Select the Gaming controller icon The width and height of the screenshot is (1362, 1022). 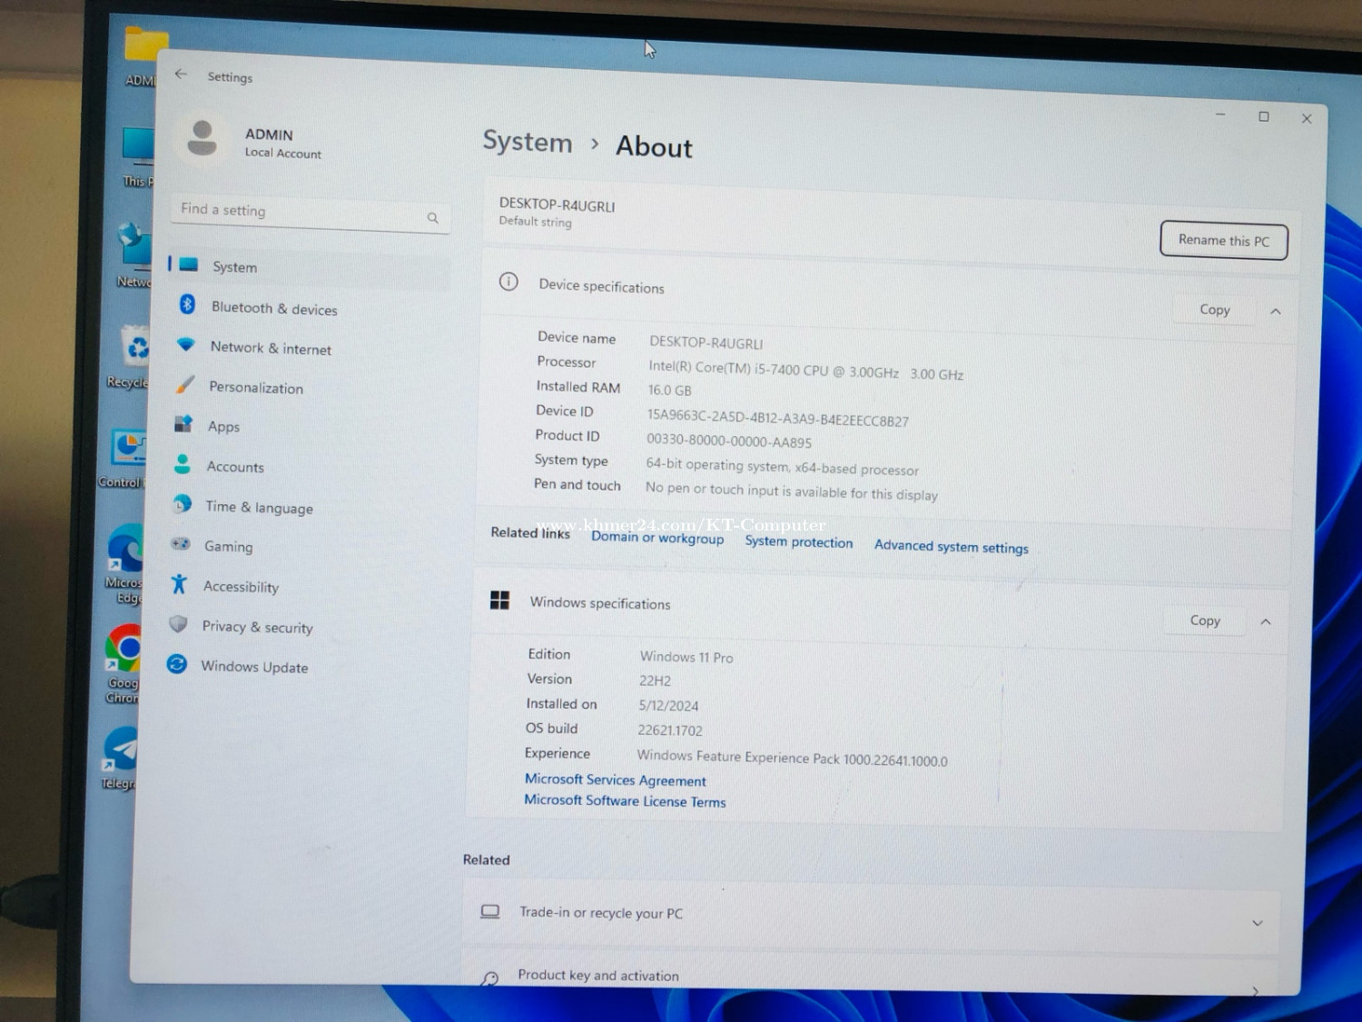(181, 544)
